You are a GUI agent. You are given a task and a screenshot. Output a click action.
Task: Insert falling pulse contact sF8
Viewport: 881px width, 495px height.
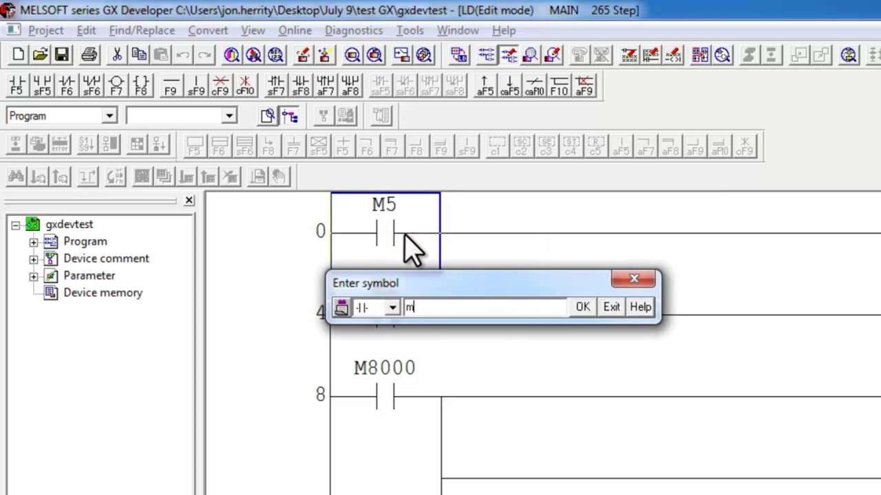point(301,85)
